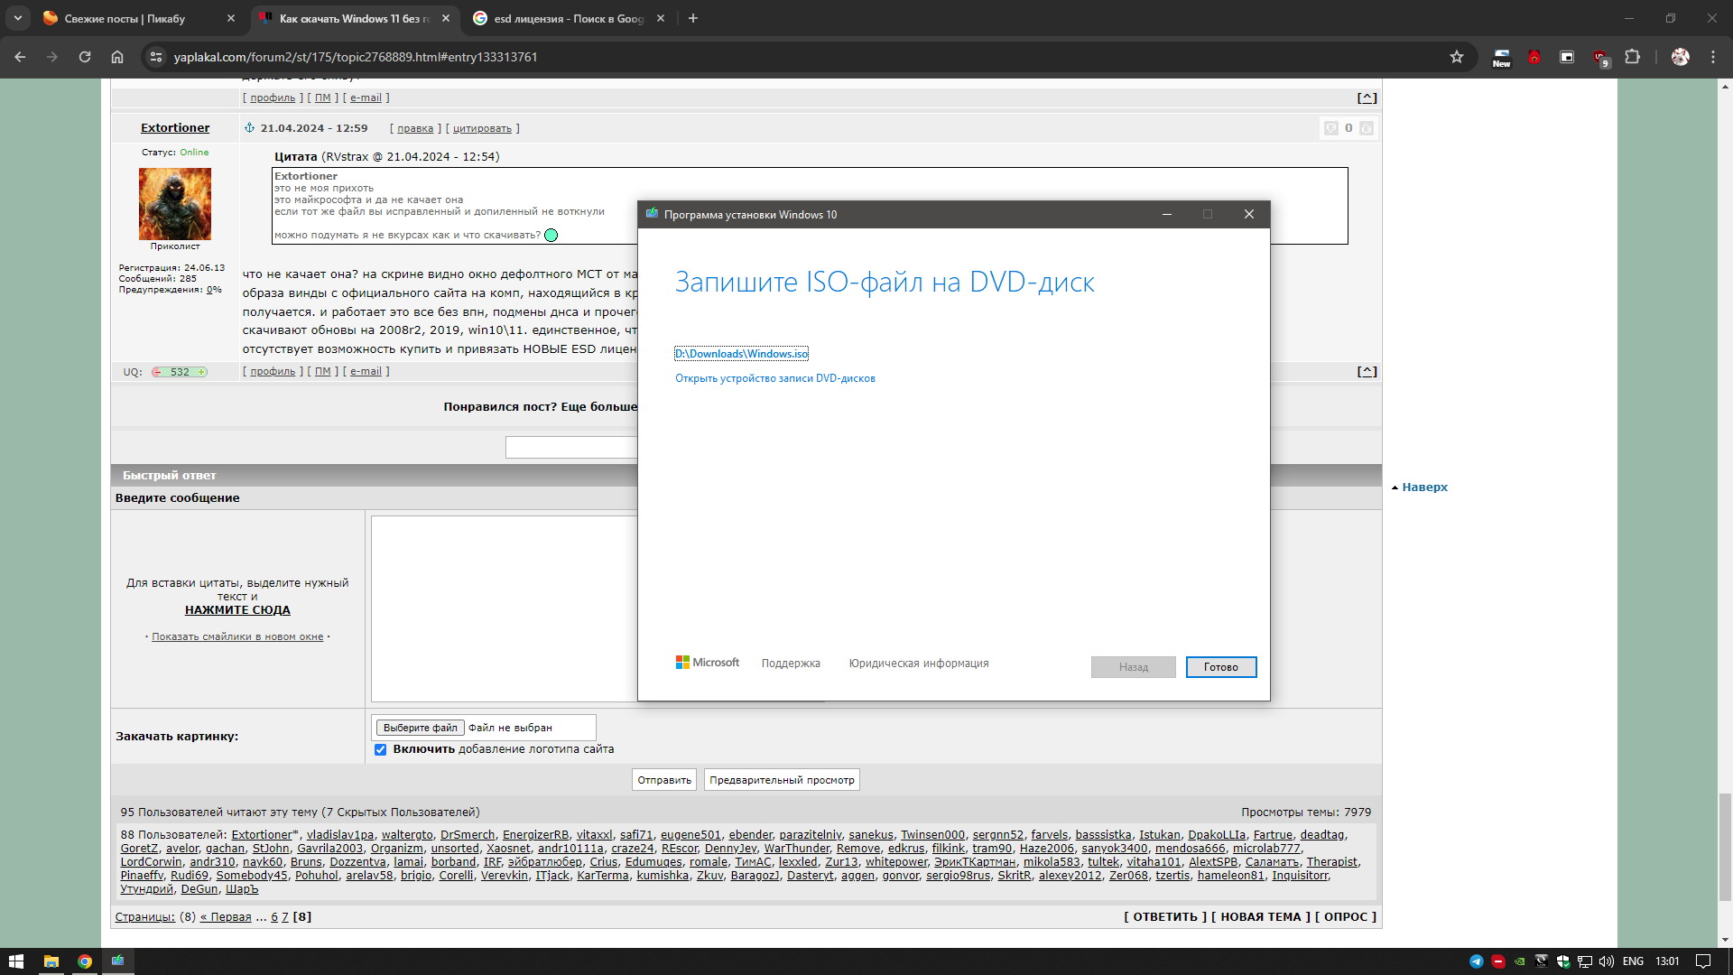Viewport: 1733px width, 975px height.
Task: Open the D:\Downloads\Windows.iso link
Action: point(741,354)
